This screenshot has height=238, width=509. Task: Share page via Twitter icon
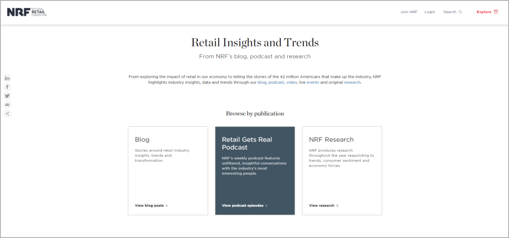coord(7,96)
